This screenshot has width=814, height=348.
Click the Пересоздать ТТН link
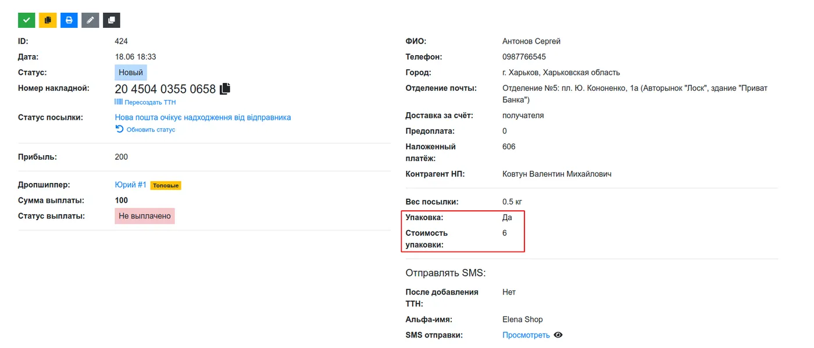tap(150, 102)
